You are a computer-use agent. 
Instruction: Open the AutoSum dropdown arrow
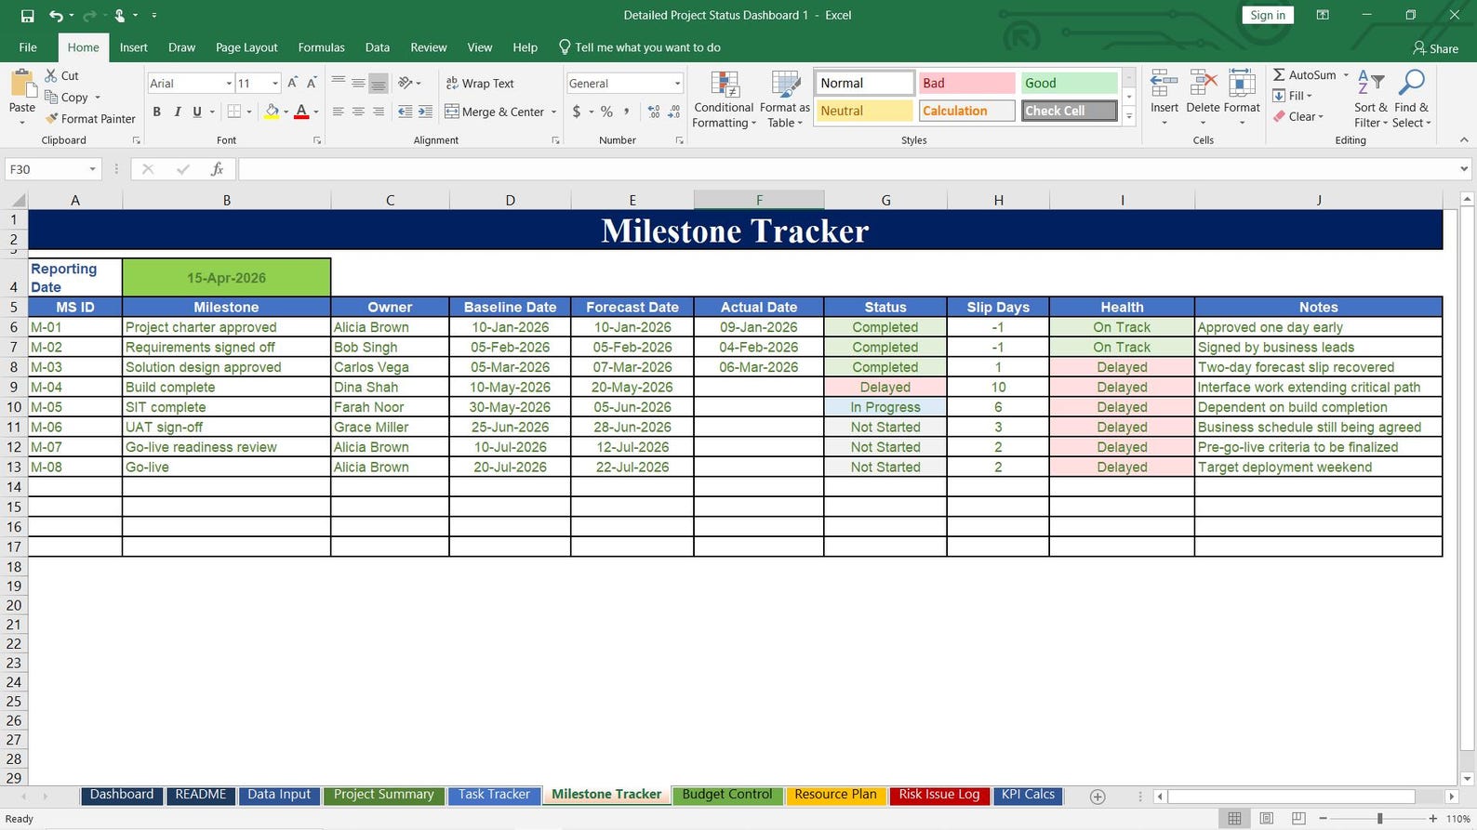coord(1346,75)
